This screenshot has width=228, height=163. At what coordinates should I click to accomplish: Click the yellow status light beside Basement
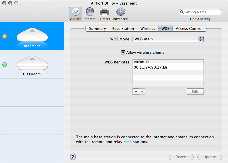(5, 36)
